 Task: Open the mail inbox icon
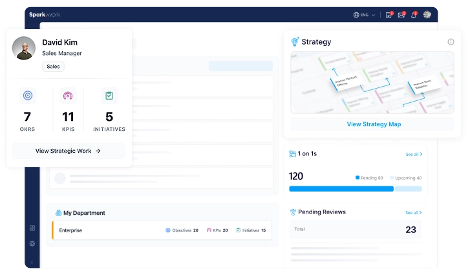(401, 15)
